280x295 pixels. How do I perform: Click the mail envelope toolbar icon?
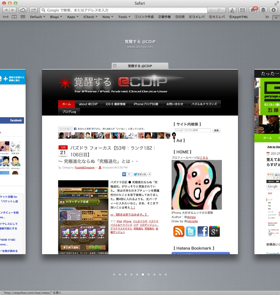(242, 10)
